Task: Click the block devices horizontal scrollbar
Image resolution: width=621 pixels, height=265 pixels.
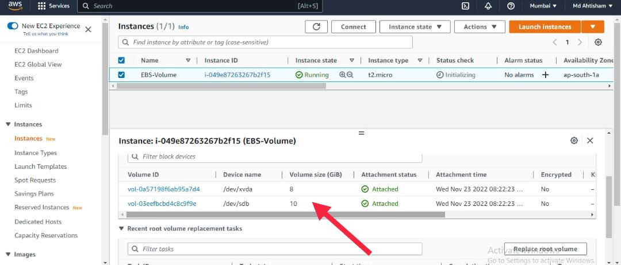Action: pos(285,215)
